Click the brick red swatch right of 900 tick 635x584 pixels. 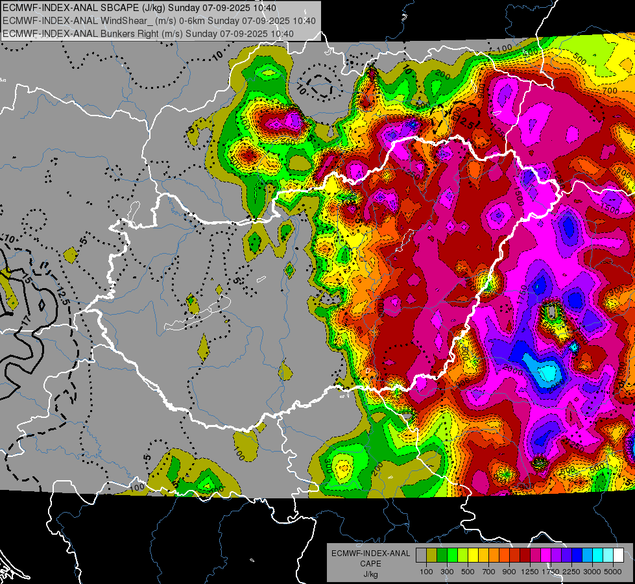point(515,555)
